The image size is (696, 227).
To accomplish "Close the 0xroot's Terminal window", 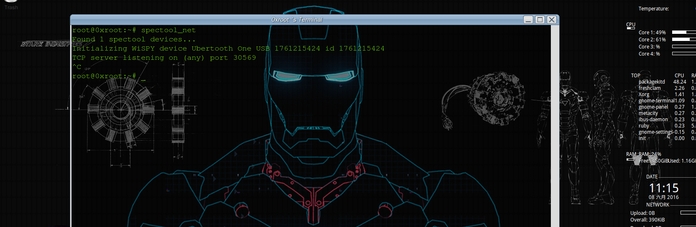I will (x=552, y=20).
